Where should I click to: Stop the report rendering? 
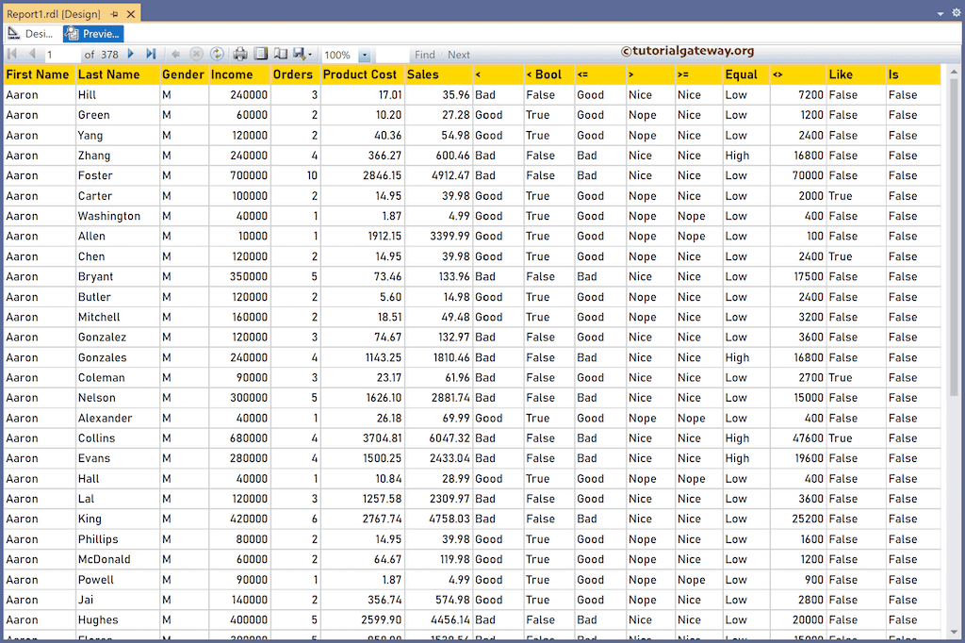tap(197, 54)
